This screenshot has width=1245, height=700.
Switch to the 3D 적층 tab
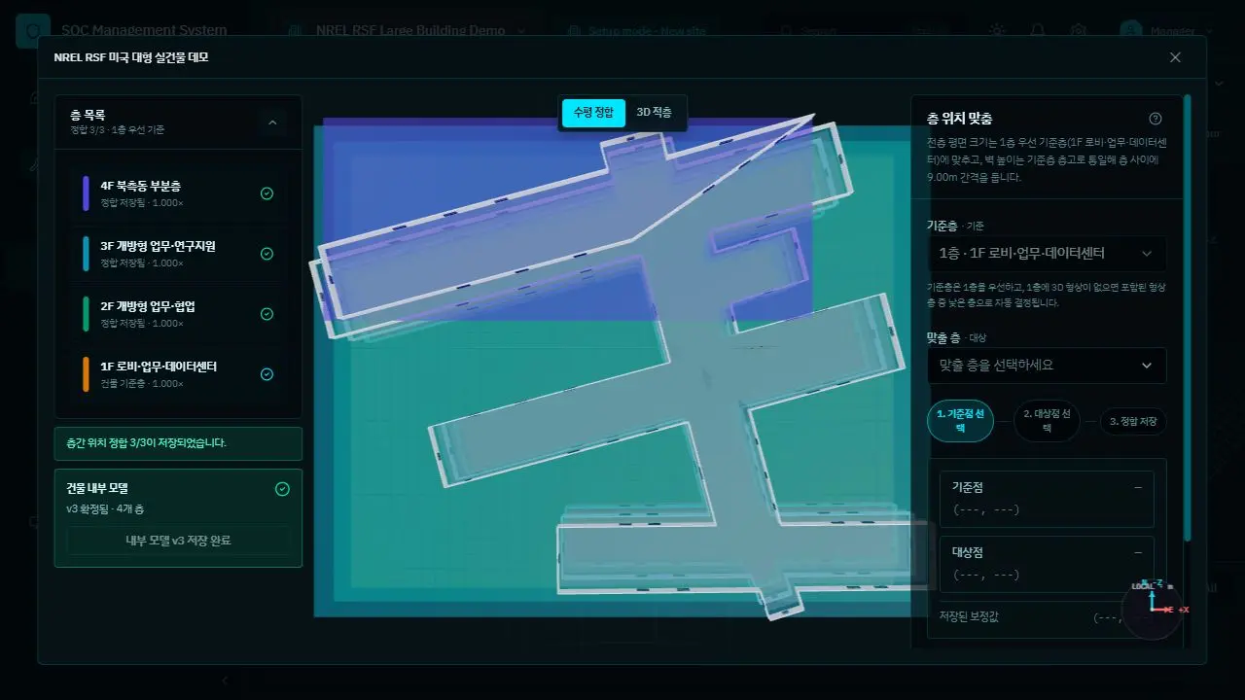(x=654, y=113)
